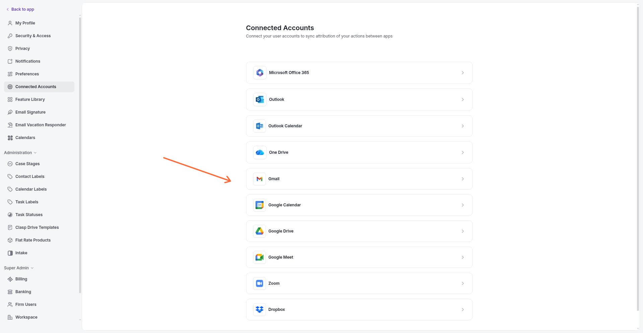Connect the Outlook Calendar account
Screen dimensions: 643x333
tap(359, 126)
